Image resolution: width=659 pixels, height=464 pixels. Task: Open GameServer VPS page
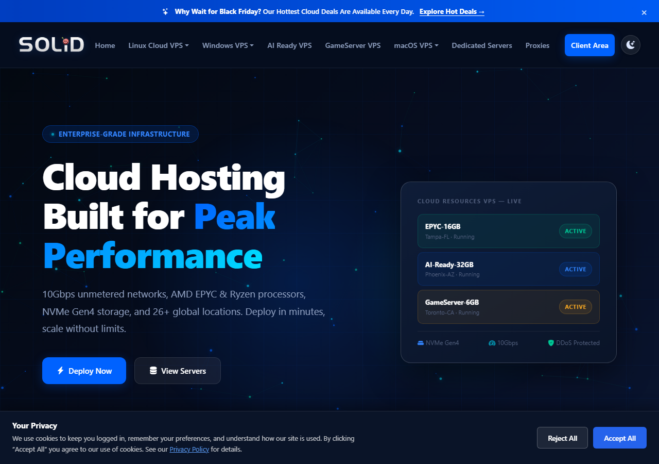coord(353,45)
